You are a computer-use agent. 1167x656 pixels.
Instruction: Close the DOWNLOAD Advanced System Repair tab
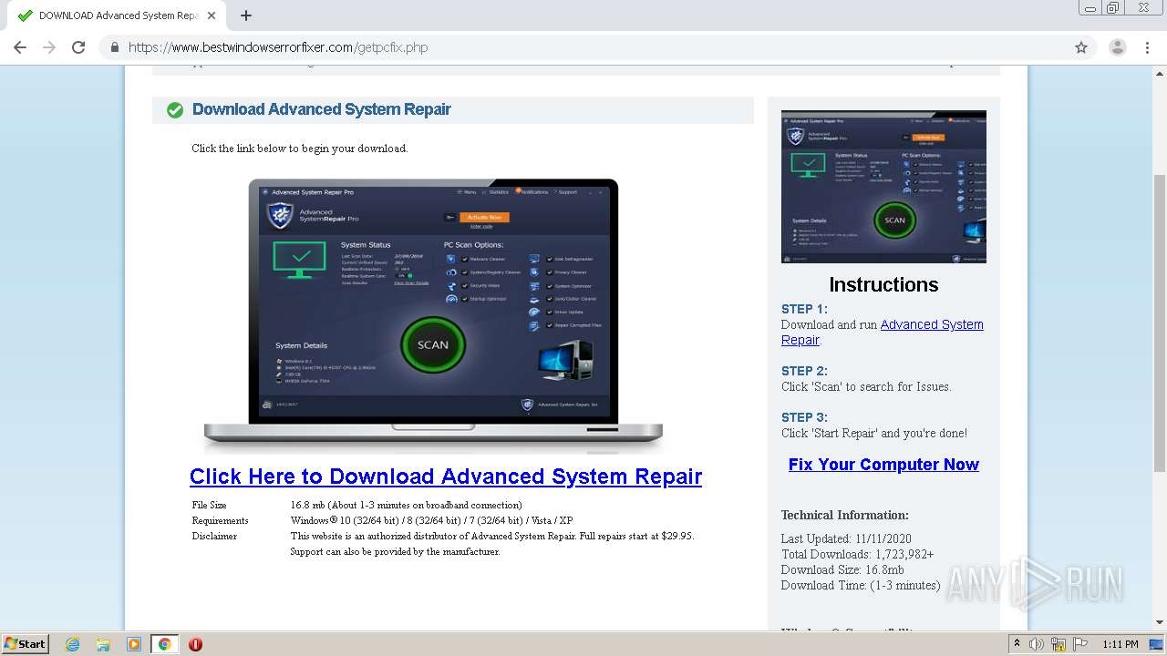point(212,15)
